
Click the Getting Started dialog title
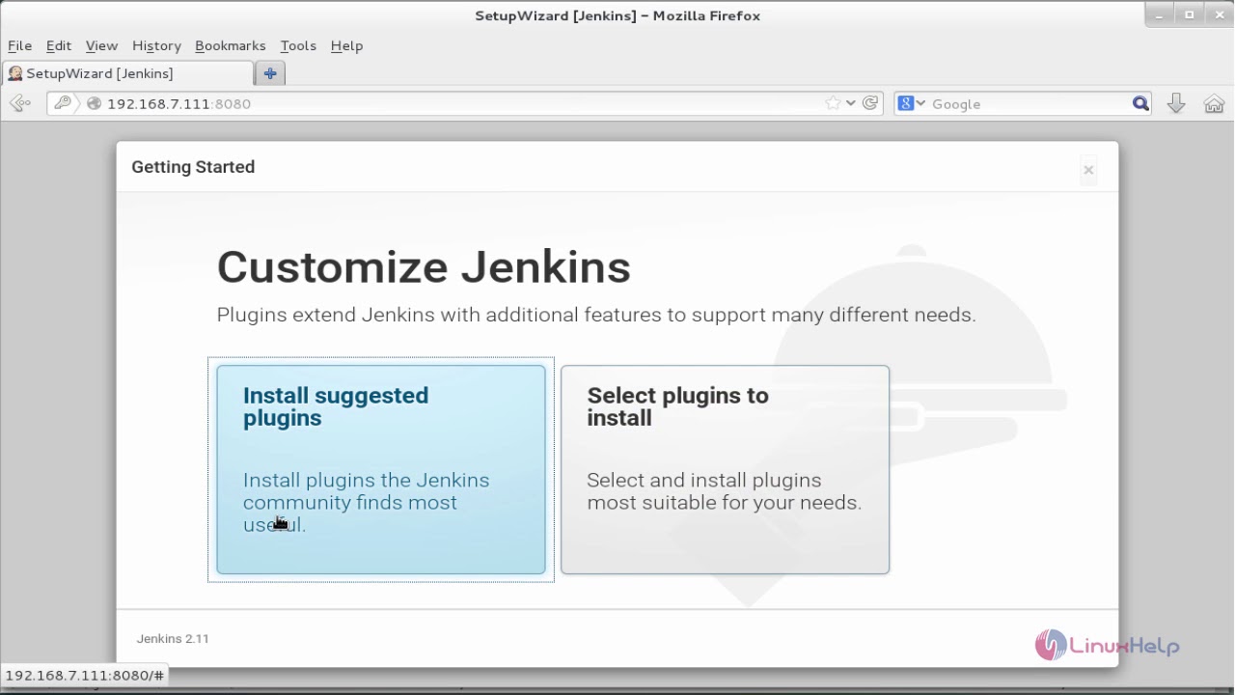tap(193, 167)
